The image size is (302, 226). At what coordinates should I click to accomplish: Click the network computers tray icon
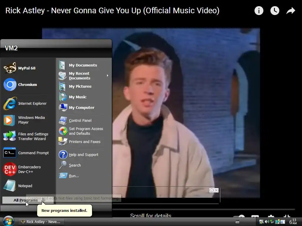click(277, 222)
